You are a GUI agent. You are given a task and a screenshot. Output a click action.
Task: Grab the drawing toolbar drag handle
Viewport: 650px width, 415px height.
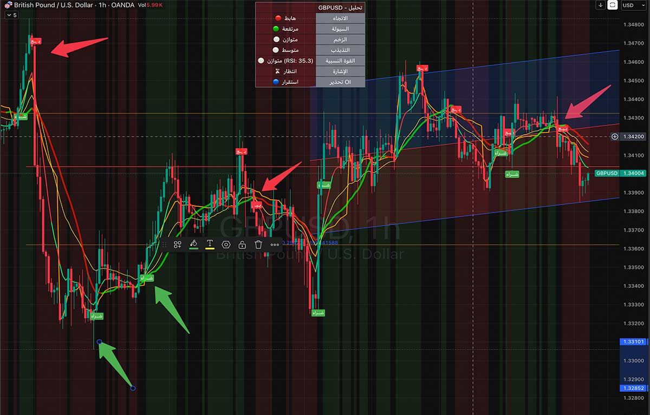[x=164, y=245]
